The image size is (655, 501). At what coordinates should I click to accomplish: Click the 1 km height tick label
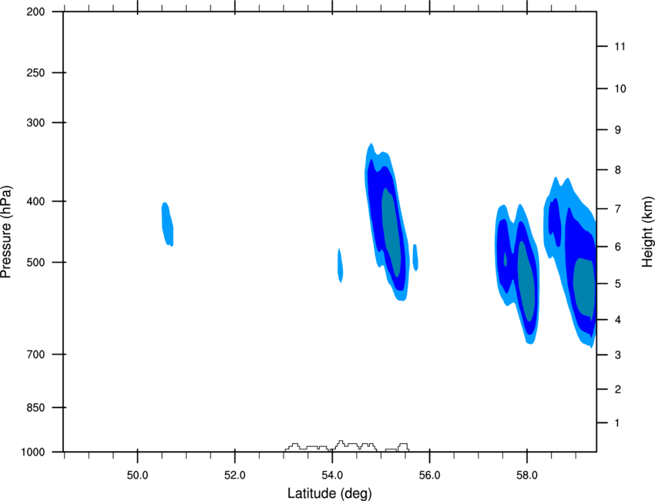click(x=616, y=423)
